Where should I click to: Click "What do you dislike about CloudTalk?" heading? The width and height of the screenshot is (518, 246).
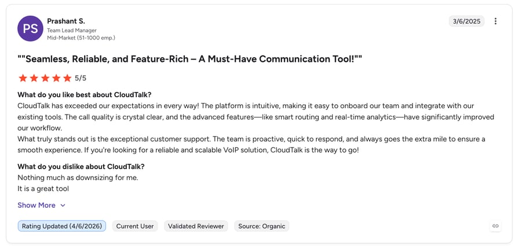[81, 167]
